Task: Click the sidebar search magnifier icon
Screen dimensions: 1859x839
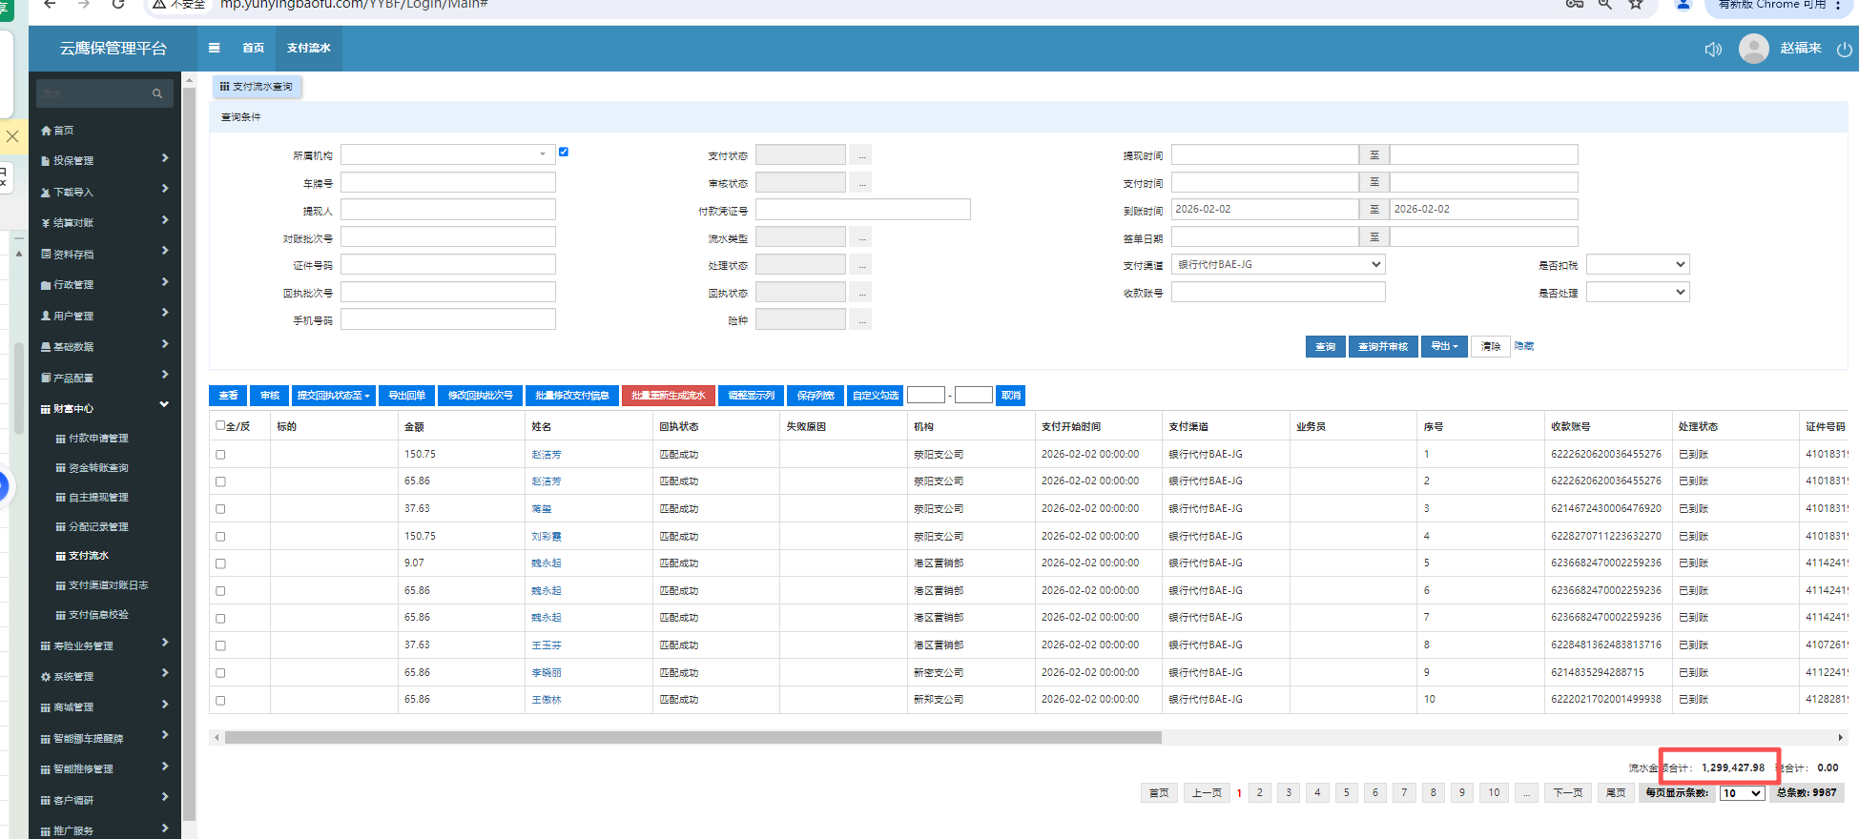Action: coord(157,93)
